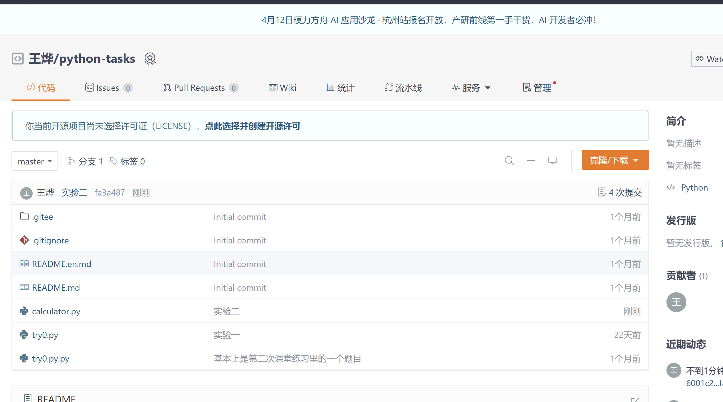Open the Web IDE monitor icon
The width and height of the screenshot is (723, 402).
click(x=552, y=160)
